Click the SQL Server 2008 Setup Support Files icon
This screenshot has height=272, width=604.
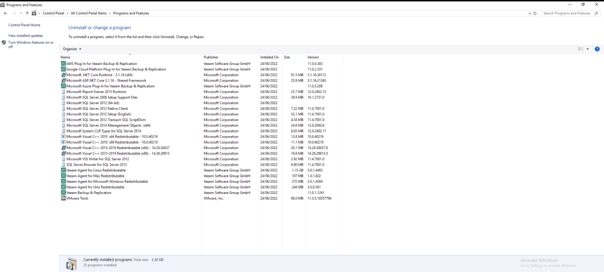coord(63,98)
